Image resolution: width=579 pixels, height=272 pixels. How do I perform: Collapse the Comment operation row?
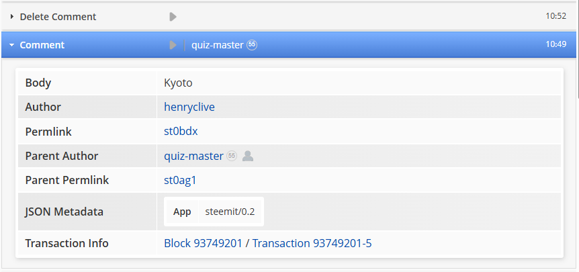(x=12, y=45)
